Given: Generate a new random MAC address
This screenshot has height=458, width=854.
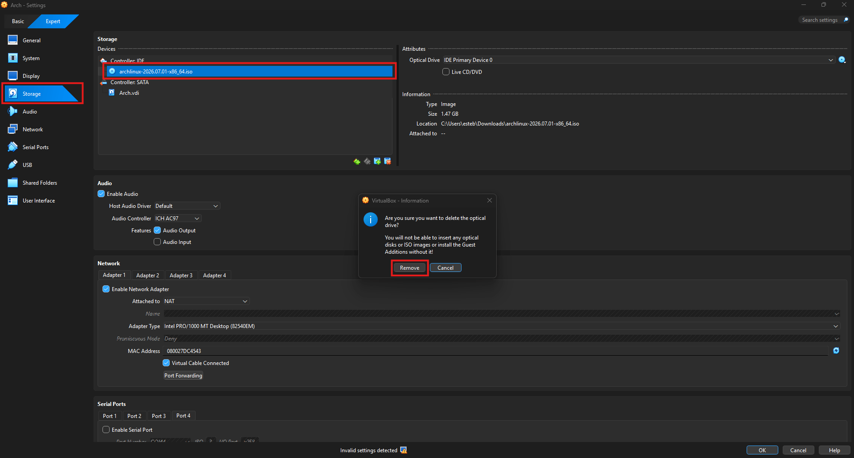Looking at the screenshot, I should coord(836,351).
